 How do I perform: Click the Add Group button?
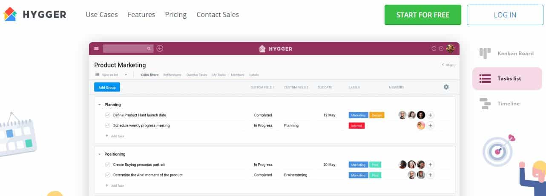point(107,87)
